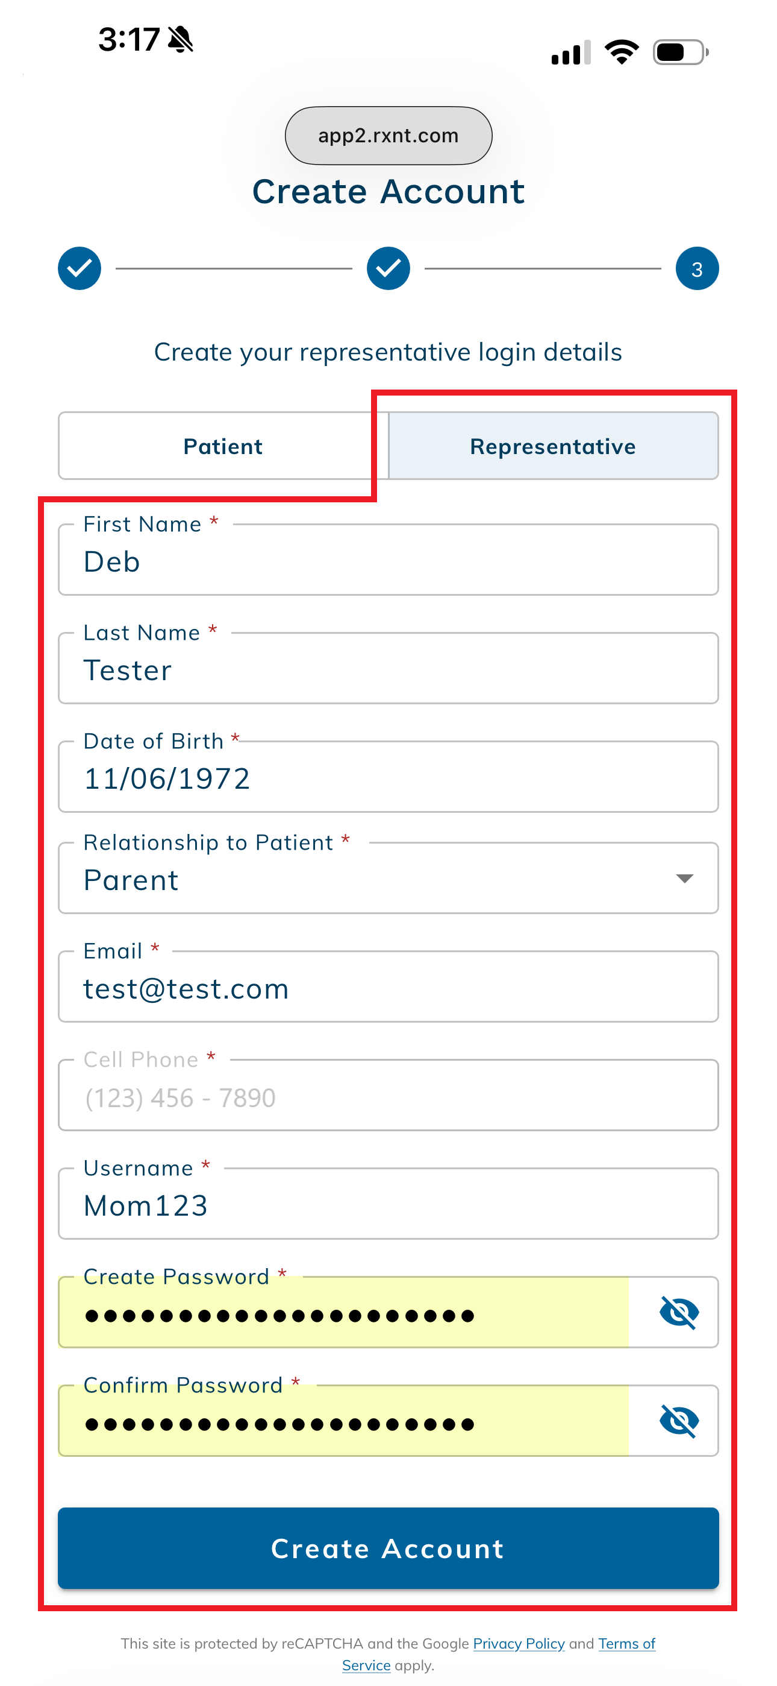
Task: Tap the second completed step checkmark
Action: tap(388, 268)
